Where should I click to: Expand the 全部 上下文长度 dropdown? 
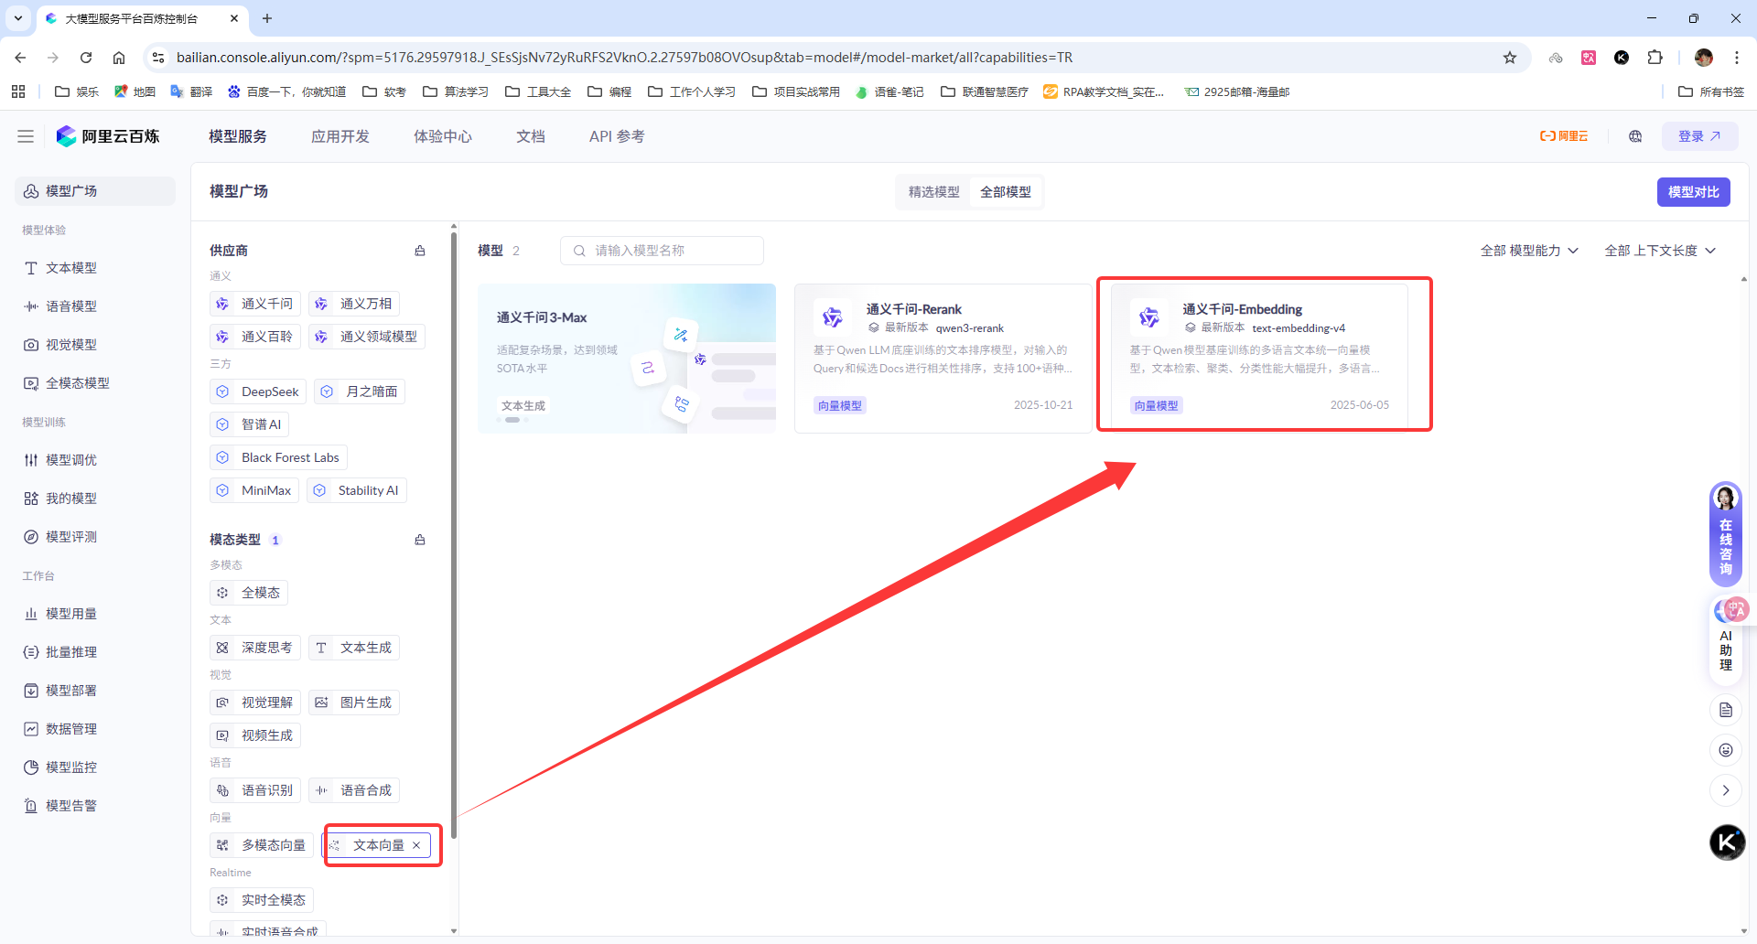[x=1660, y=251]
